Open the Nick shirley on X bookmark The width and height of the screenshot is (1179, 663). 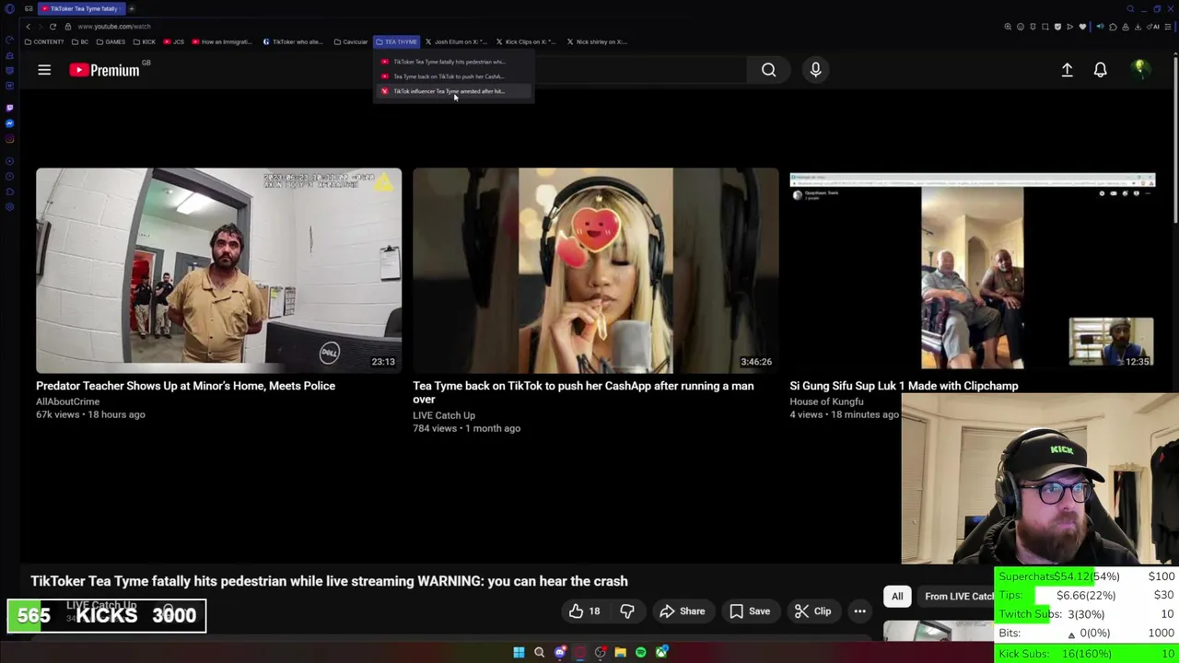point(597,41)
